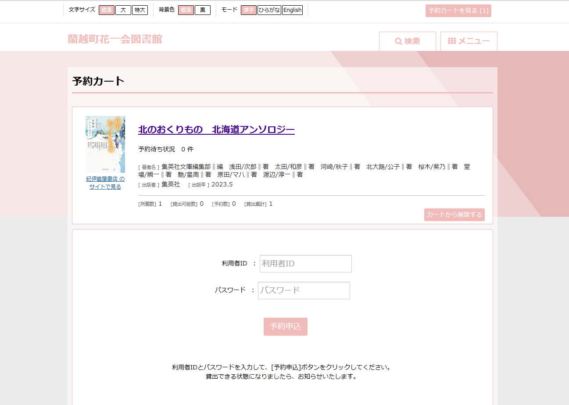
Task: Set font size to 大
Action: click(123, 10)
